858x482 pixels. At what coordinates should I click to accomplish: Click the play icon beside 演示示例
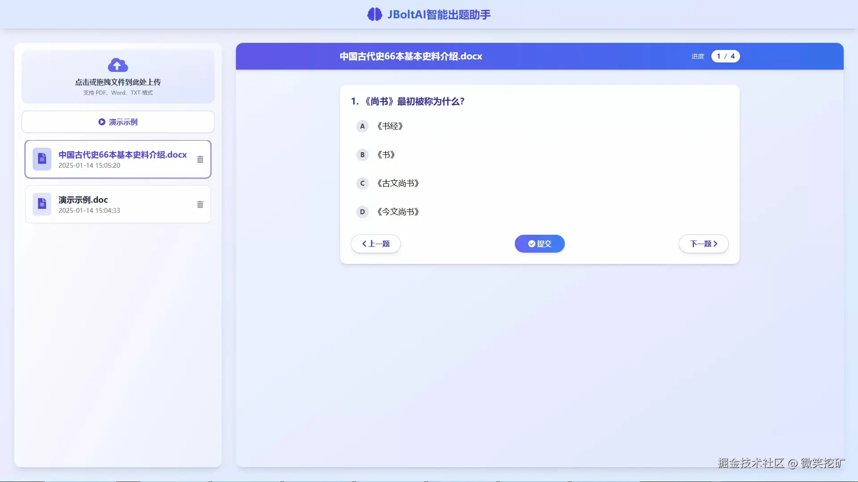coord(102,122)
